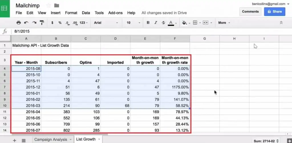Open the File menu
The height and width of the screenshot is (143, 292).
click(x=19, y=13)
